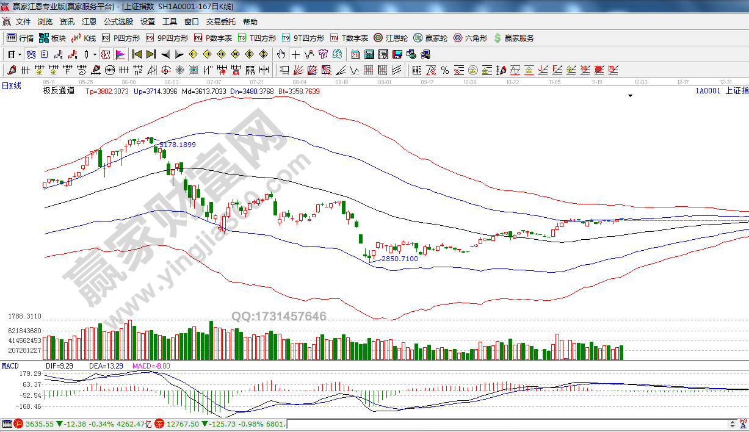
Task: Click the K线 candlestick chart button
Action: click(84, 38)
